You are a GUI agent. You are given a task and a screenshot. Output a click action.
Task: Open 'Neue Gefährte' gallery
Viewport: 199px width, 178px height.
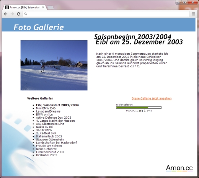46,149
